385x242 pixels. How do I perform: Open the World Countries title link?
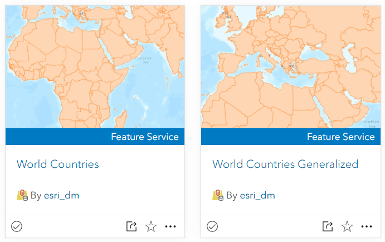[x=57, y=164]
